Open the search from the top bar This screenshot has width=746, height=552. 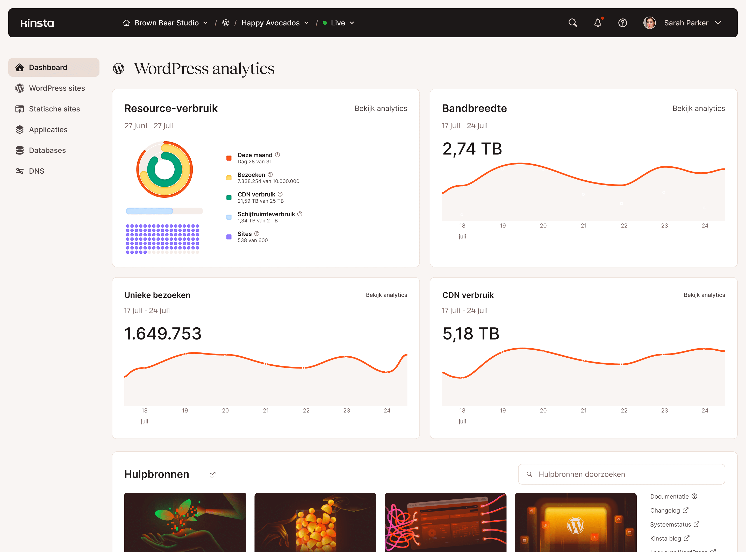tap(572, 23)
